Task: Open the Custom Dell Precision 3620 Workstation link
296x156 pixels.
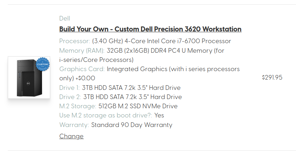Action: (x=150, y=29)
